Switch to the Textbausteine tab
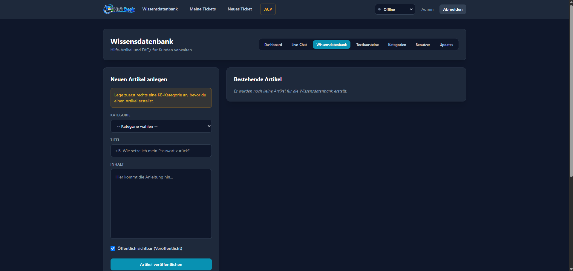Screen dimensions: 573x271 click(x=367, y=45)
